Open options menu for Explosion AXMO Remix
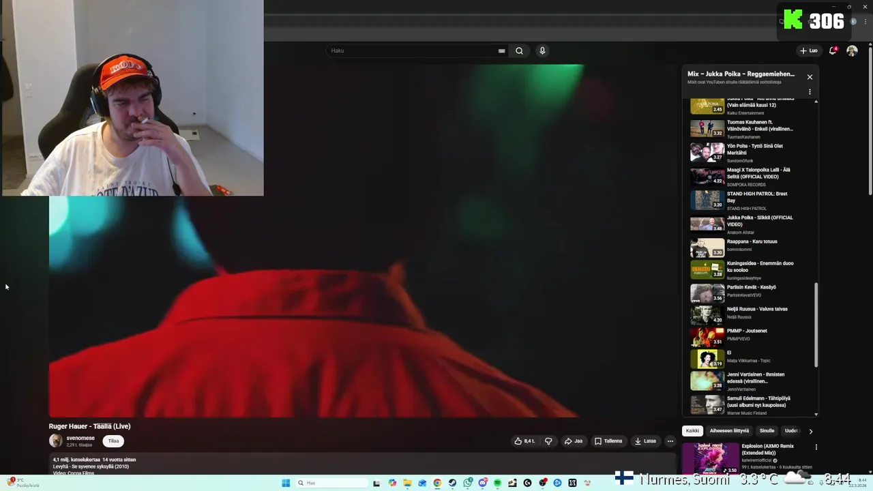The image size is (873, 491). pos(816,447)
